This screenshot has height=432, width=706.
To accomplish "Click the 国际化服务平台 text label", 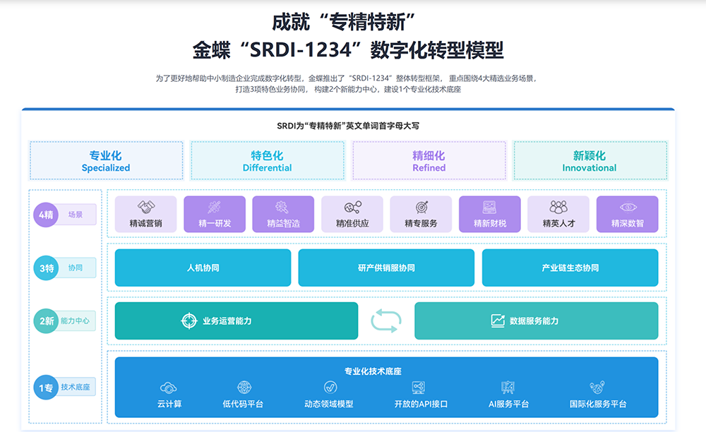I will coord(598,404).
